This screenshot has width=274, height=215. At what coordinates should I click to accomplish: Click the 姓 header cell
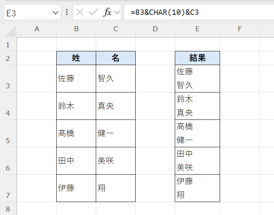76,58
